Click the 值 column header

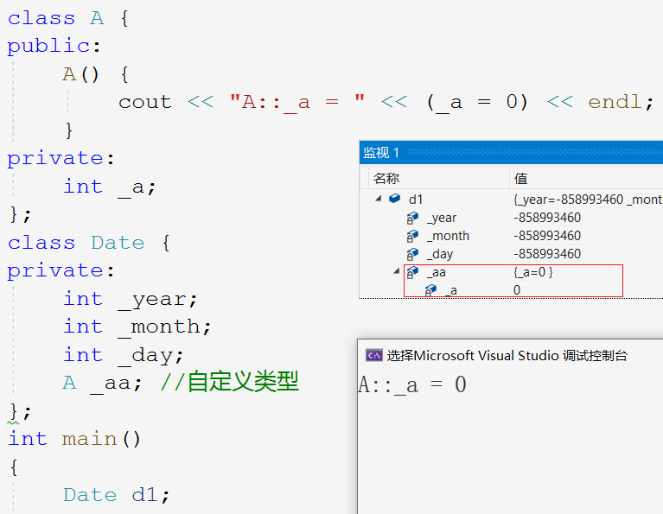pos(520,178)
